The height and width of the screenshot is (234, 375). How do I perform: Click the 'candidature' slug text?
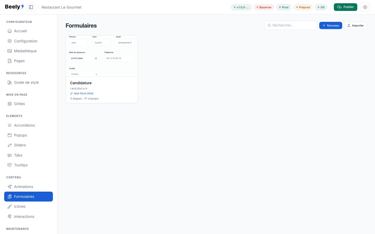(x=79, y=88)
